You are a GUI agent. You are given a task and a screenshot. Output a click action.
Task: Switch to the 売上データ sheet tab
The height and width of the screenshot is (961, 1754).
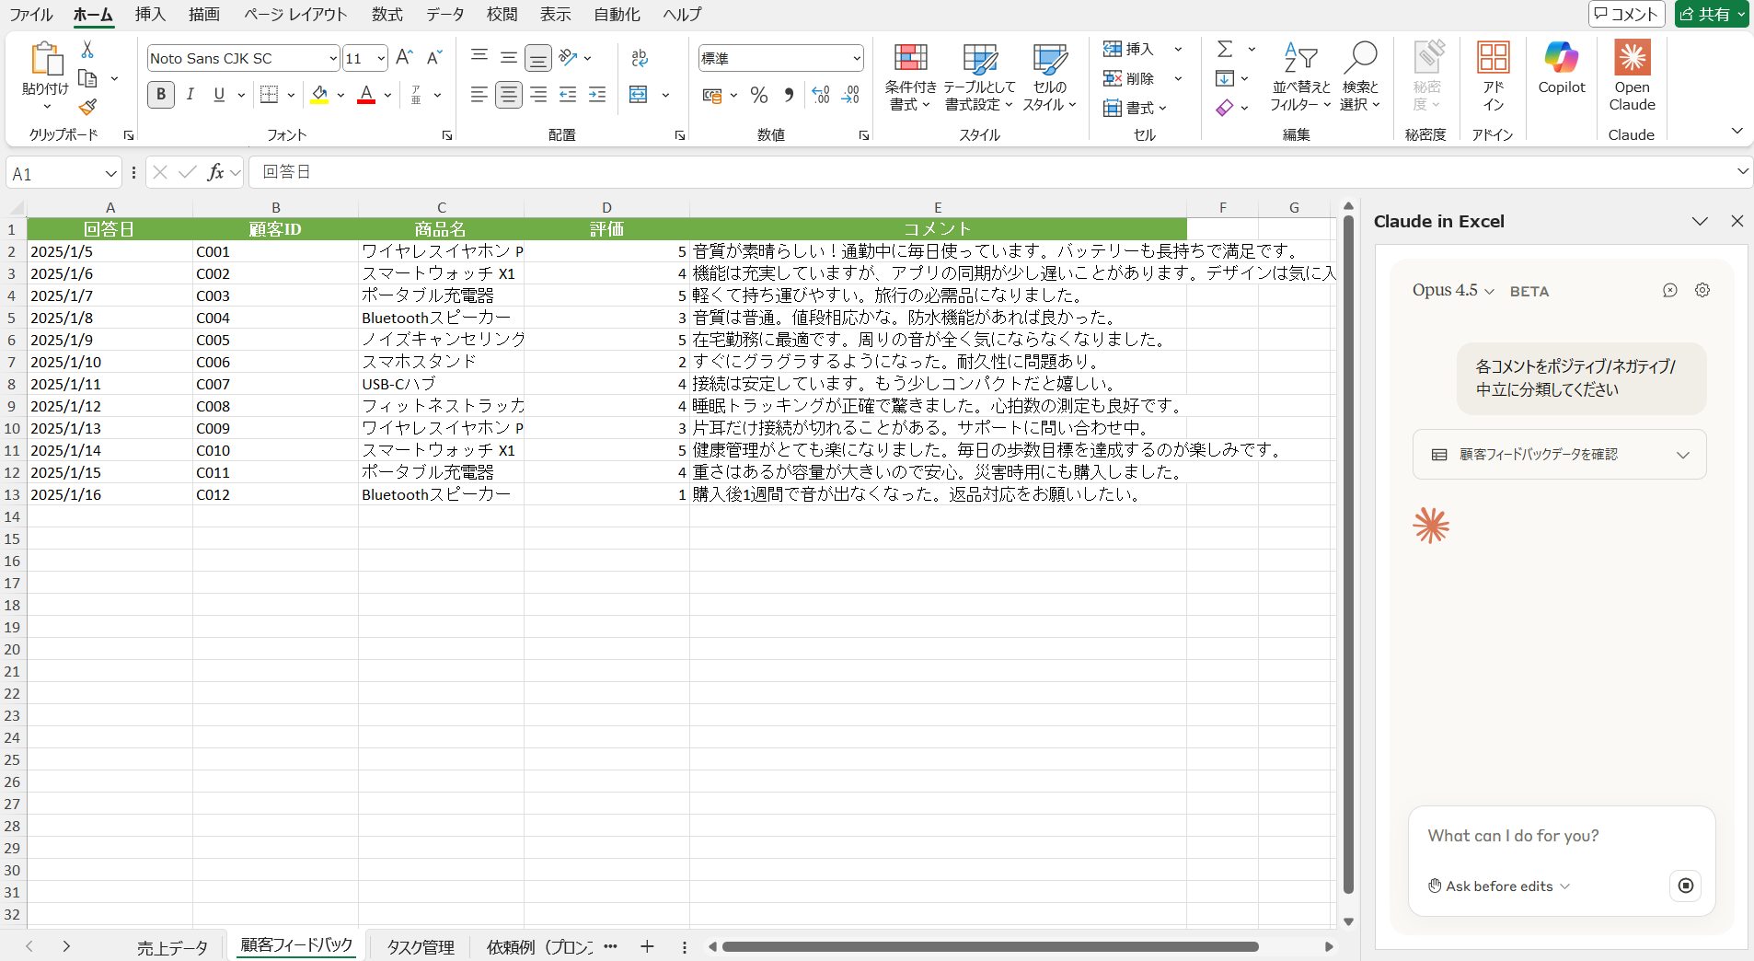172,947
